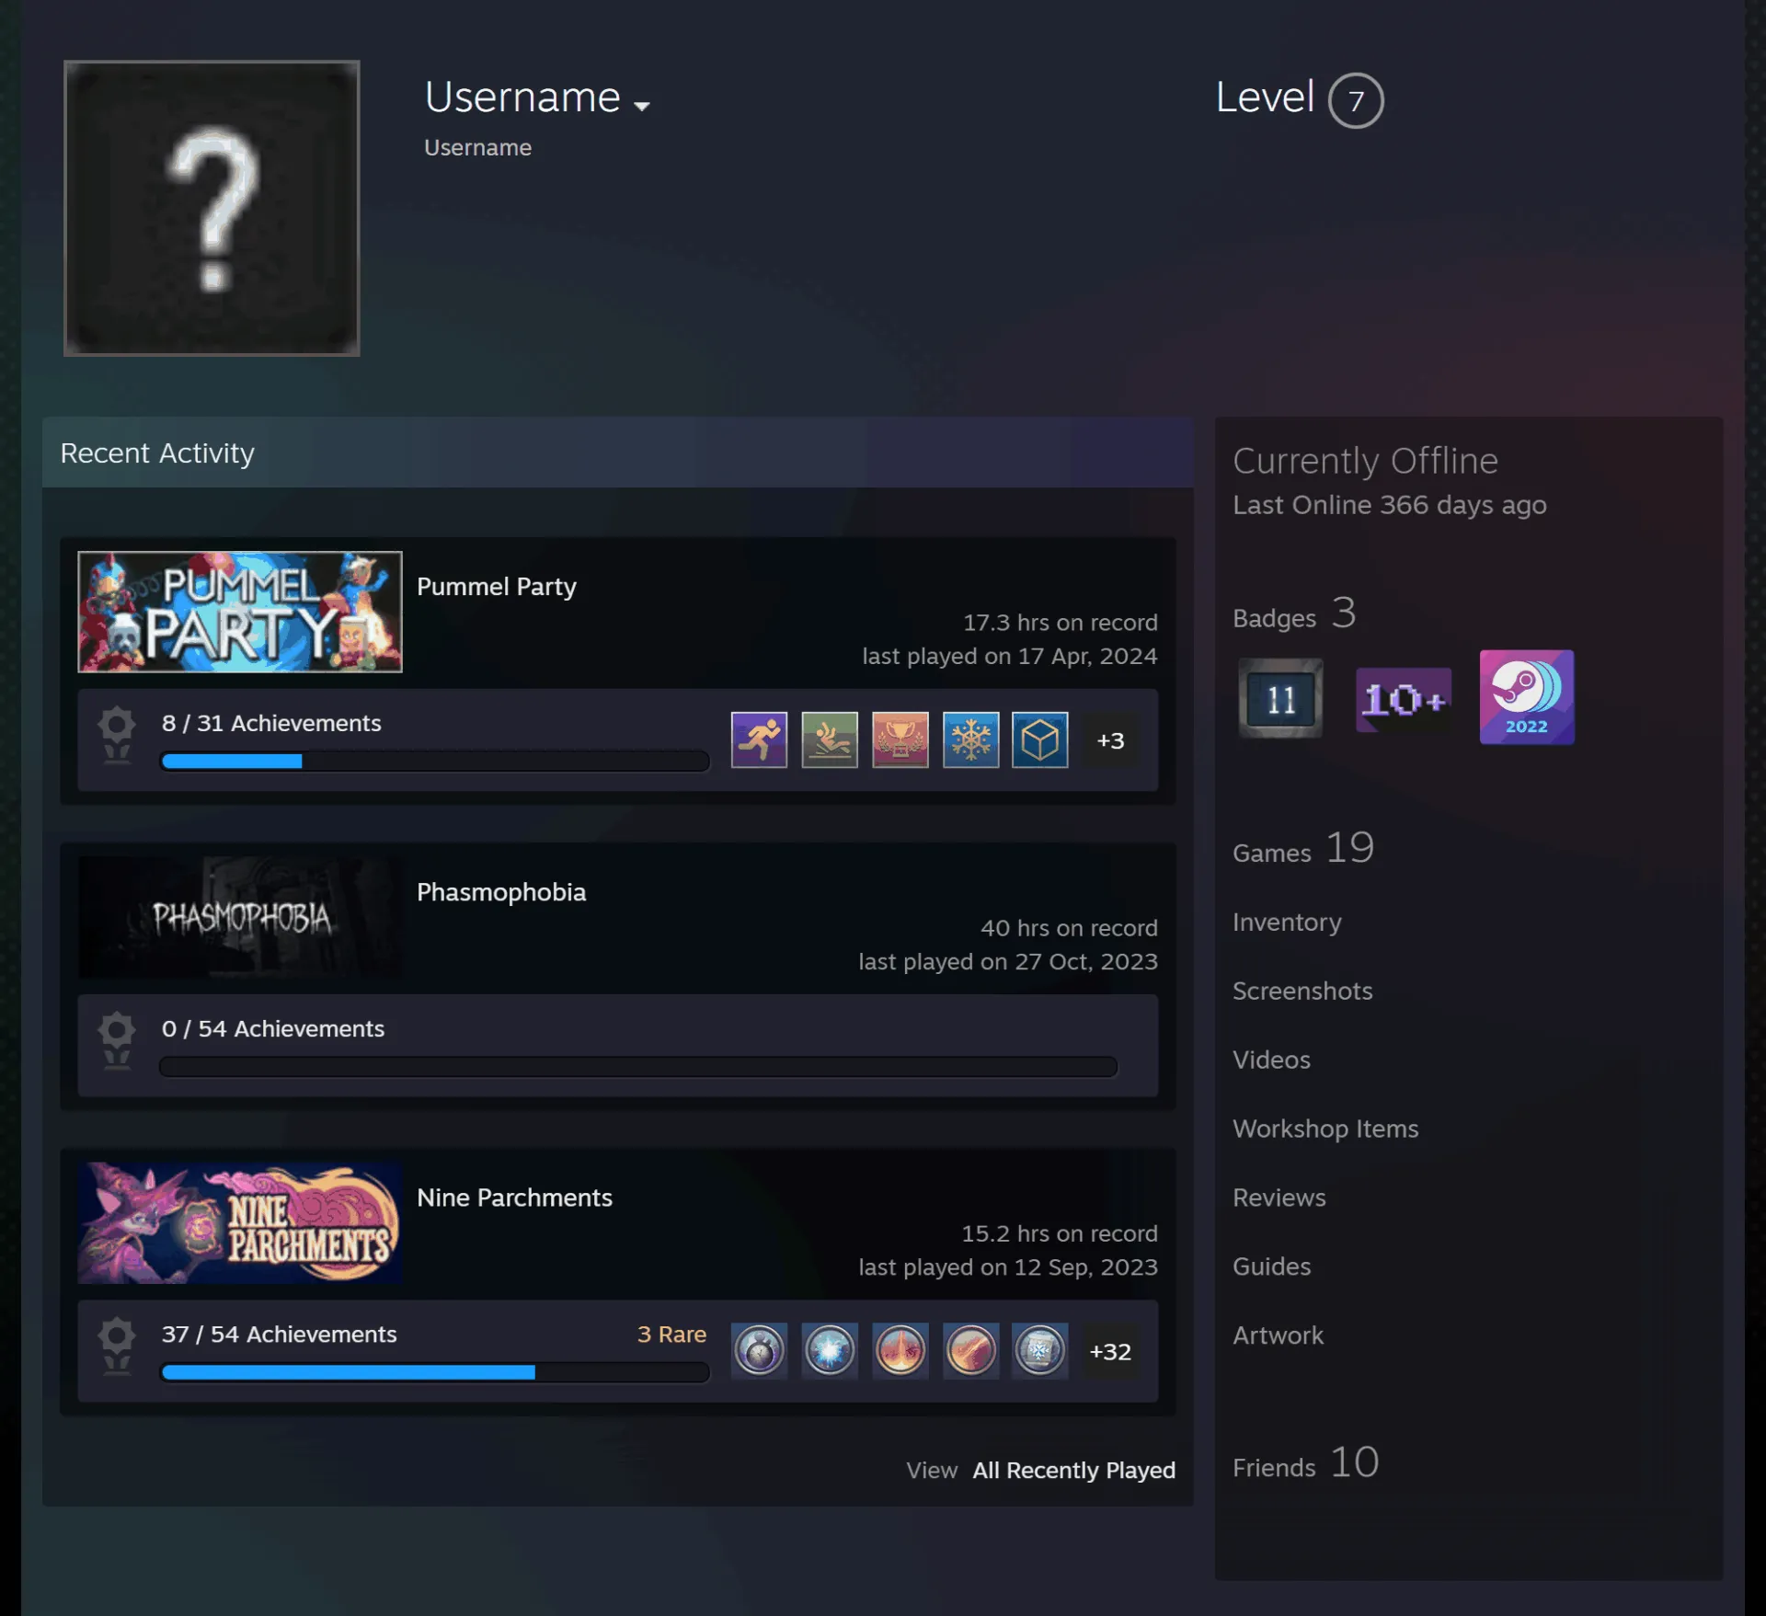The width and height of the screenshot is (1766, 1616).
Task: Click the 3 Rare achievements label
Action: click(671, 1334)
